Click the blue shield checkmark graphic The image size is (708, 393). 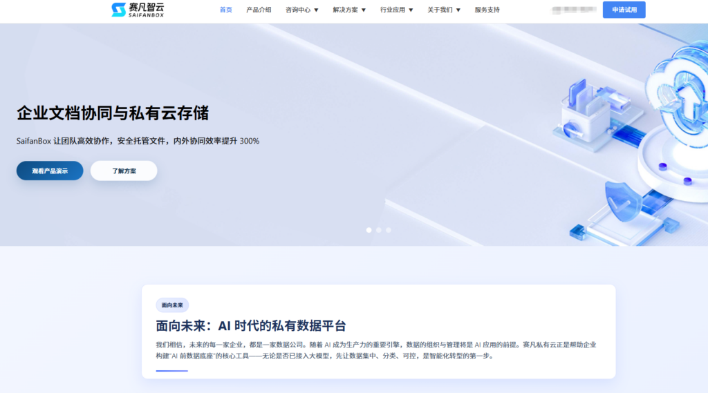(x=624, y=202)
